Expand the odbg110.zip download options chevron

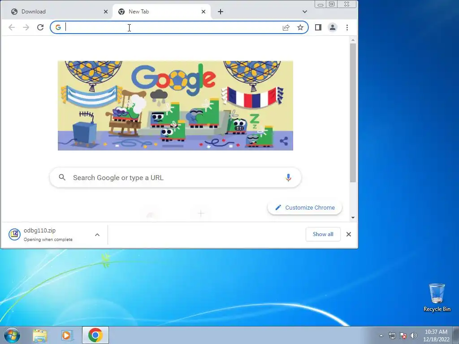tap(97, 235)
